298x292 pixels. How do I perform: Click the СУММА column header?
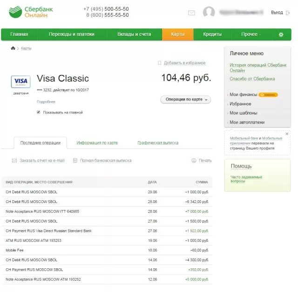point(202,182)
